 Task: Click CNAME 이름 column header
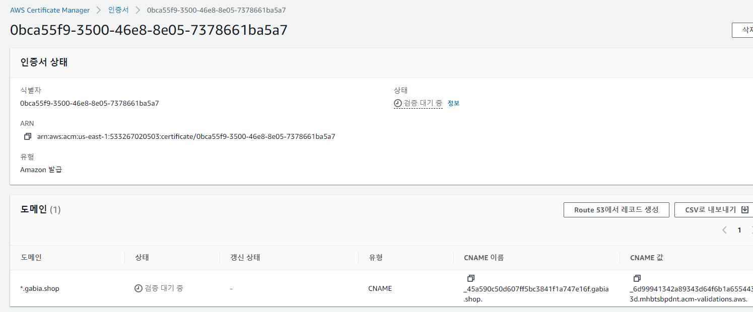coord(484,258)
